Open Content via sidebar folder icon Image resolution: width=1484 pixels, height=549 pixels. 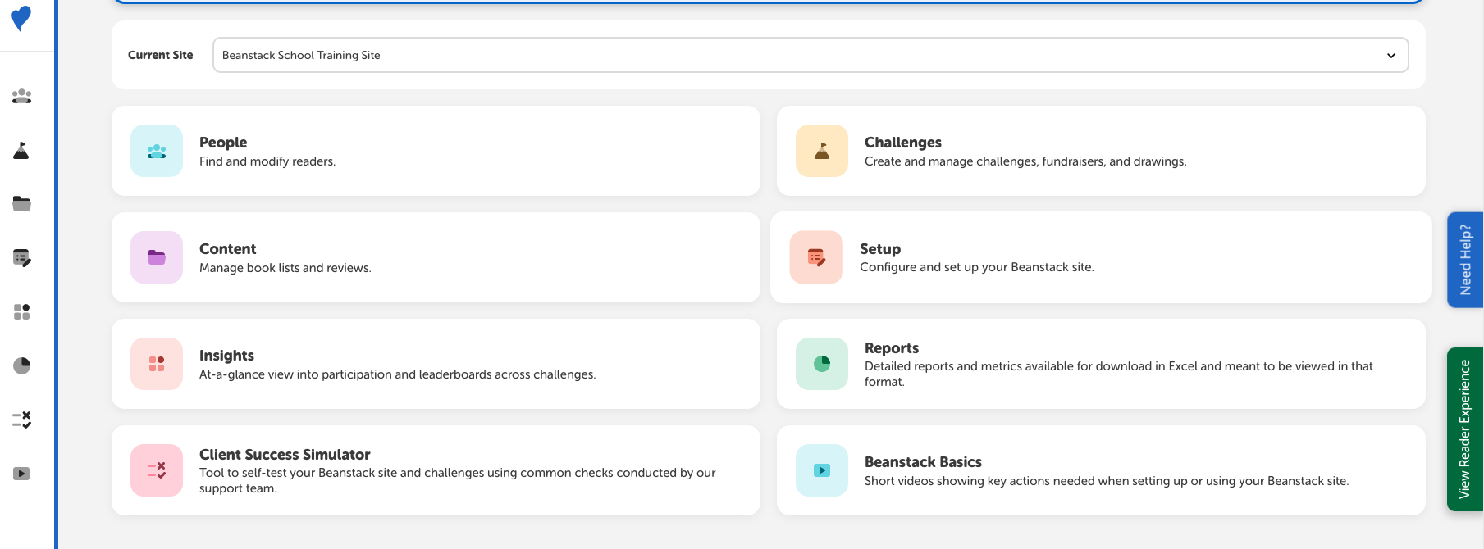click(22, 204)
